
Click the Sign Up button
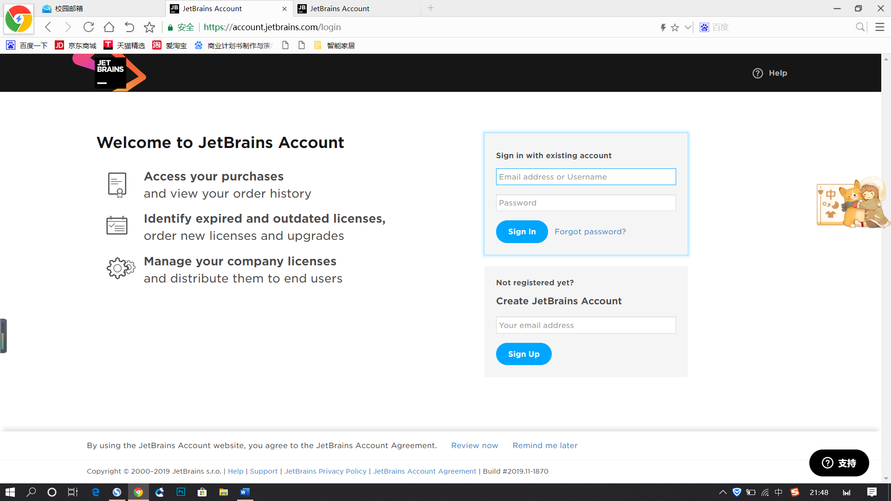pos(523,353)
